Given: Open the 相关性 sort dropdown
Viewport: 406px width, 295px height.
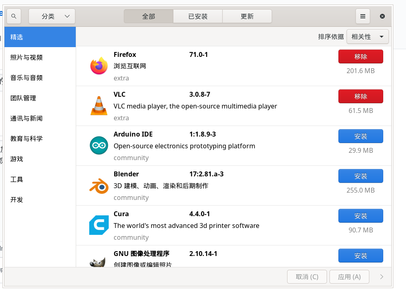Looking at the screenshot, I should (x=367, y=37).
